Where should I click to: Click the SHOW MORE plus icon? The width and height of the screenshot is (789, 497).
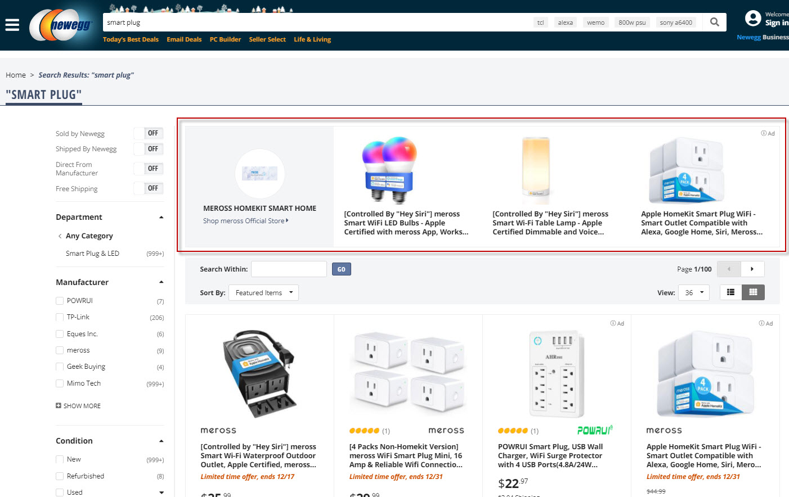[x=59, y=405]
